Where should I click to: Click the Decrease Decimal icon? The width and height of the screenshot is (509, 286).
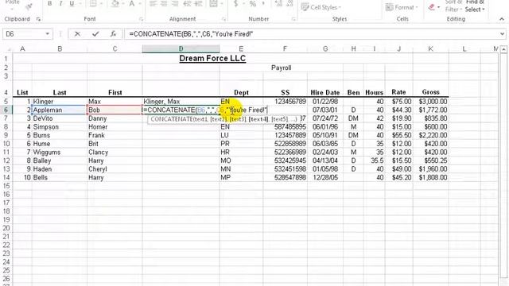[289, 3]
